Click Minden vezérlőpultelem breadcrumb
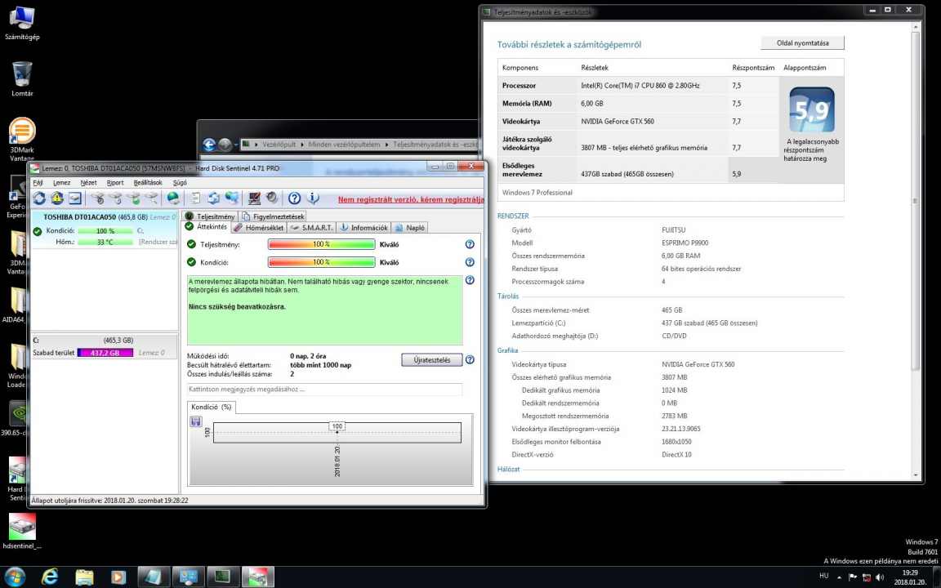Screen dimensions: 941x588 pos(344,145)
